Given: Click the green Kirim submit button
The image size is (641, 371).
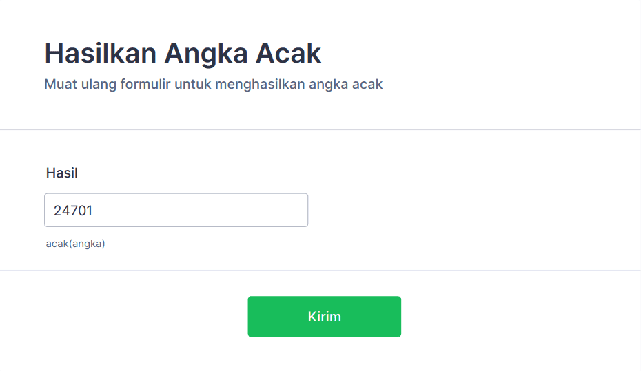Looking at the screenshot, I should pyautogui.click(x=324, y=317).
